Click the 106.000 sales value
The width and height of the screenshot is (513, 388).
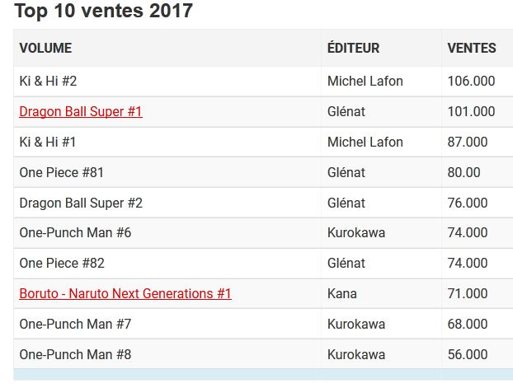coord(471,81)
